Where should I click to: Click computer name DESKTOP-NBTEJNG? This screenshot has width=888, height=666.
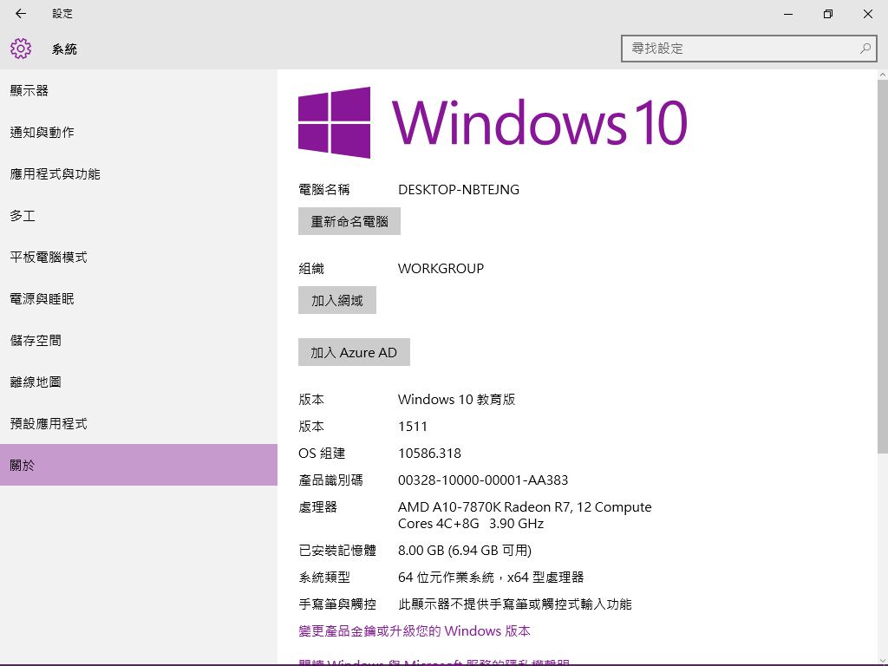(x=459, y=190)
